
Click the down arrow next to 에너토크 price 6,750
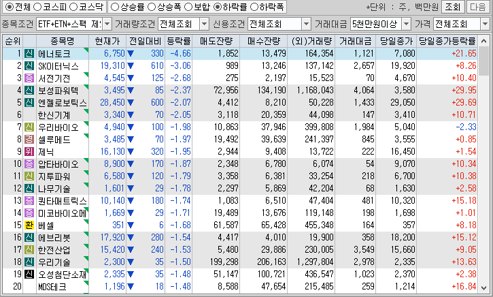pyautogui.click(x=130, y=54)
